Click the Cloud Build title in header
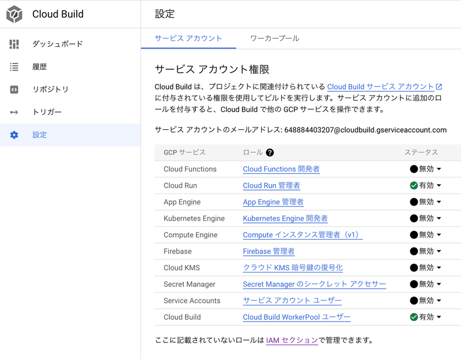 pyautogui.click(x=58, y=14)
